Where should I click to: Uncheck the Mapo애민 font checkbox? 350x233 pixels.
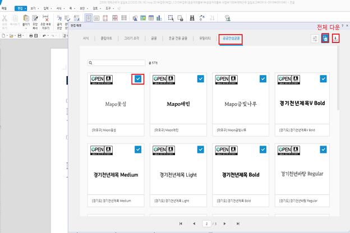(200, 79)
